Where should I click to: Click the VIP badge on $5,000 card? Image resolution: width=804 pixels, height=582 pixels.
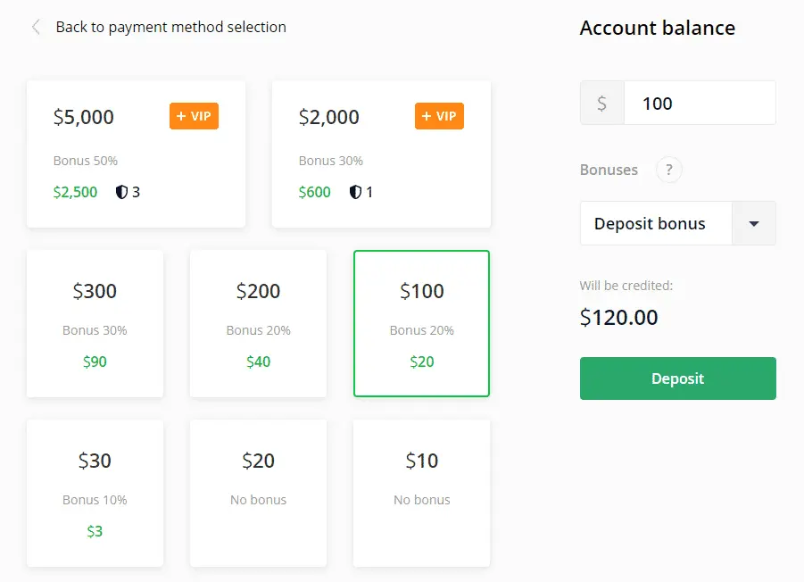[x=194, y=116]
